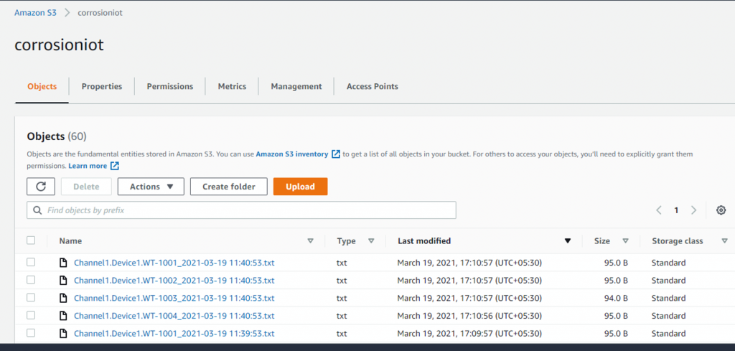Sort by Size column arrow
735x351 pixels.
pyautogui.click(x=625, y=241)
